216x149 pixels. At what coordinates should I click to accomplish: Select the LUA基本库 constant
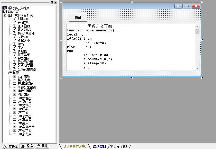click(x=24, y=120)
